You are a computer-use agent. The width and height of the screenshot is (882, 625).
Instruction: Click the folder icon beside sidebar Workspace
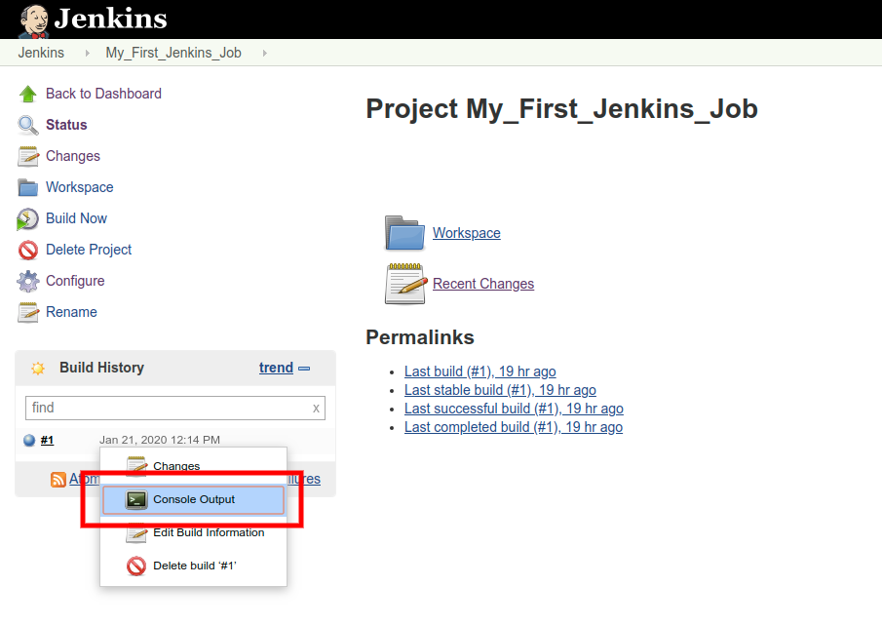pyautogui.click(x=28, y=187)
